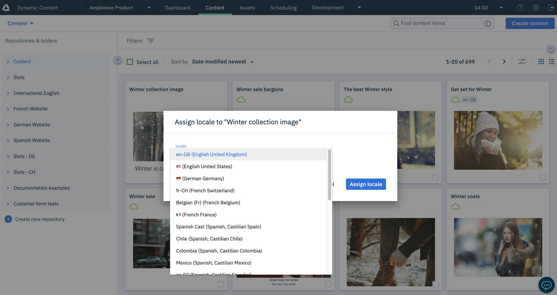Tick checkbox on Get set for Winter card
Screen dimensions: 557x295
click(x=542, y=177)
